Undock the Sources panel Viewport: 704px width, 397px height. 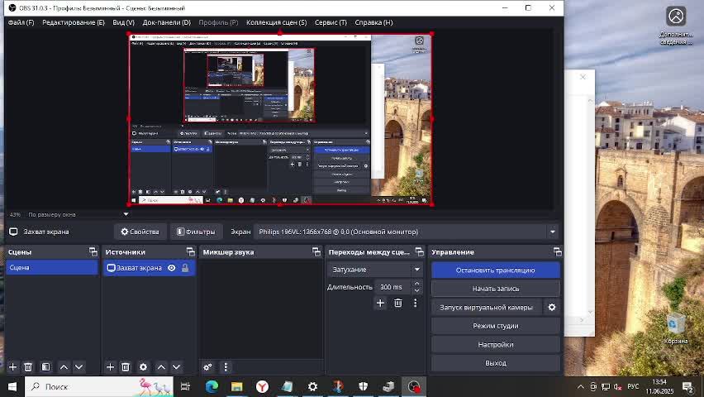(x=190, y=251)
